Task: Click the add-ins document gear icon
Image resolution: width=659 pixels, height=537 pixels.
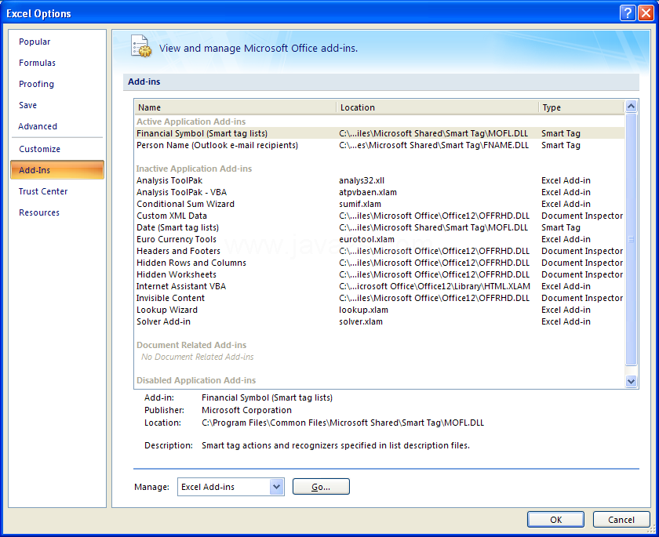Action: [x=140, y=46]
